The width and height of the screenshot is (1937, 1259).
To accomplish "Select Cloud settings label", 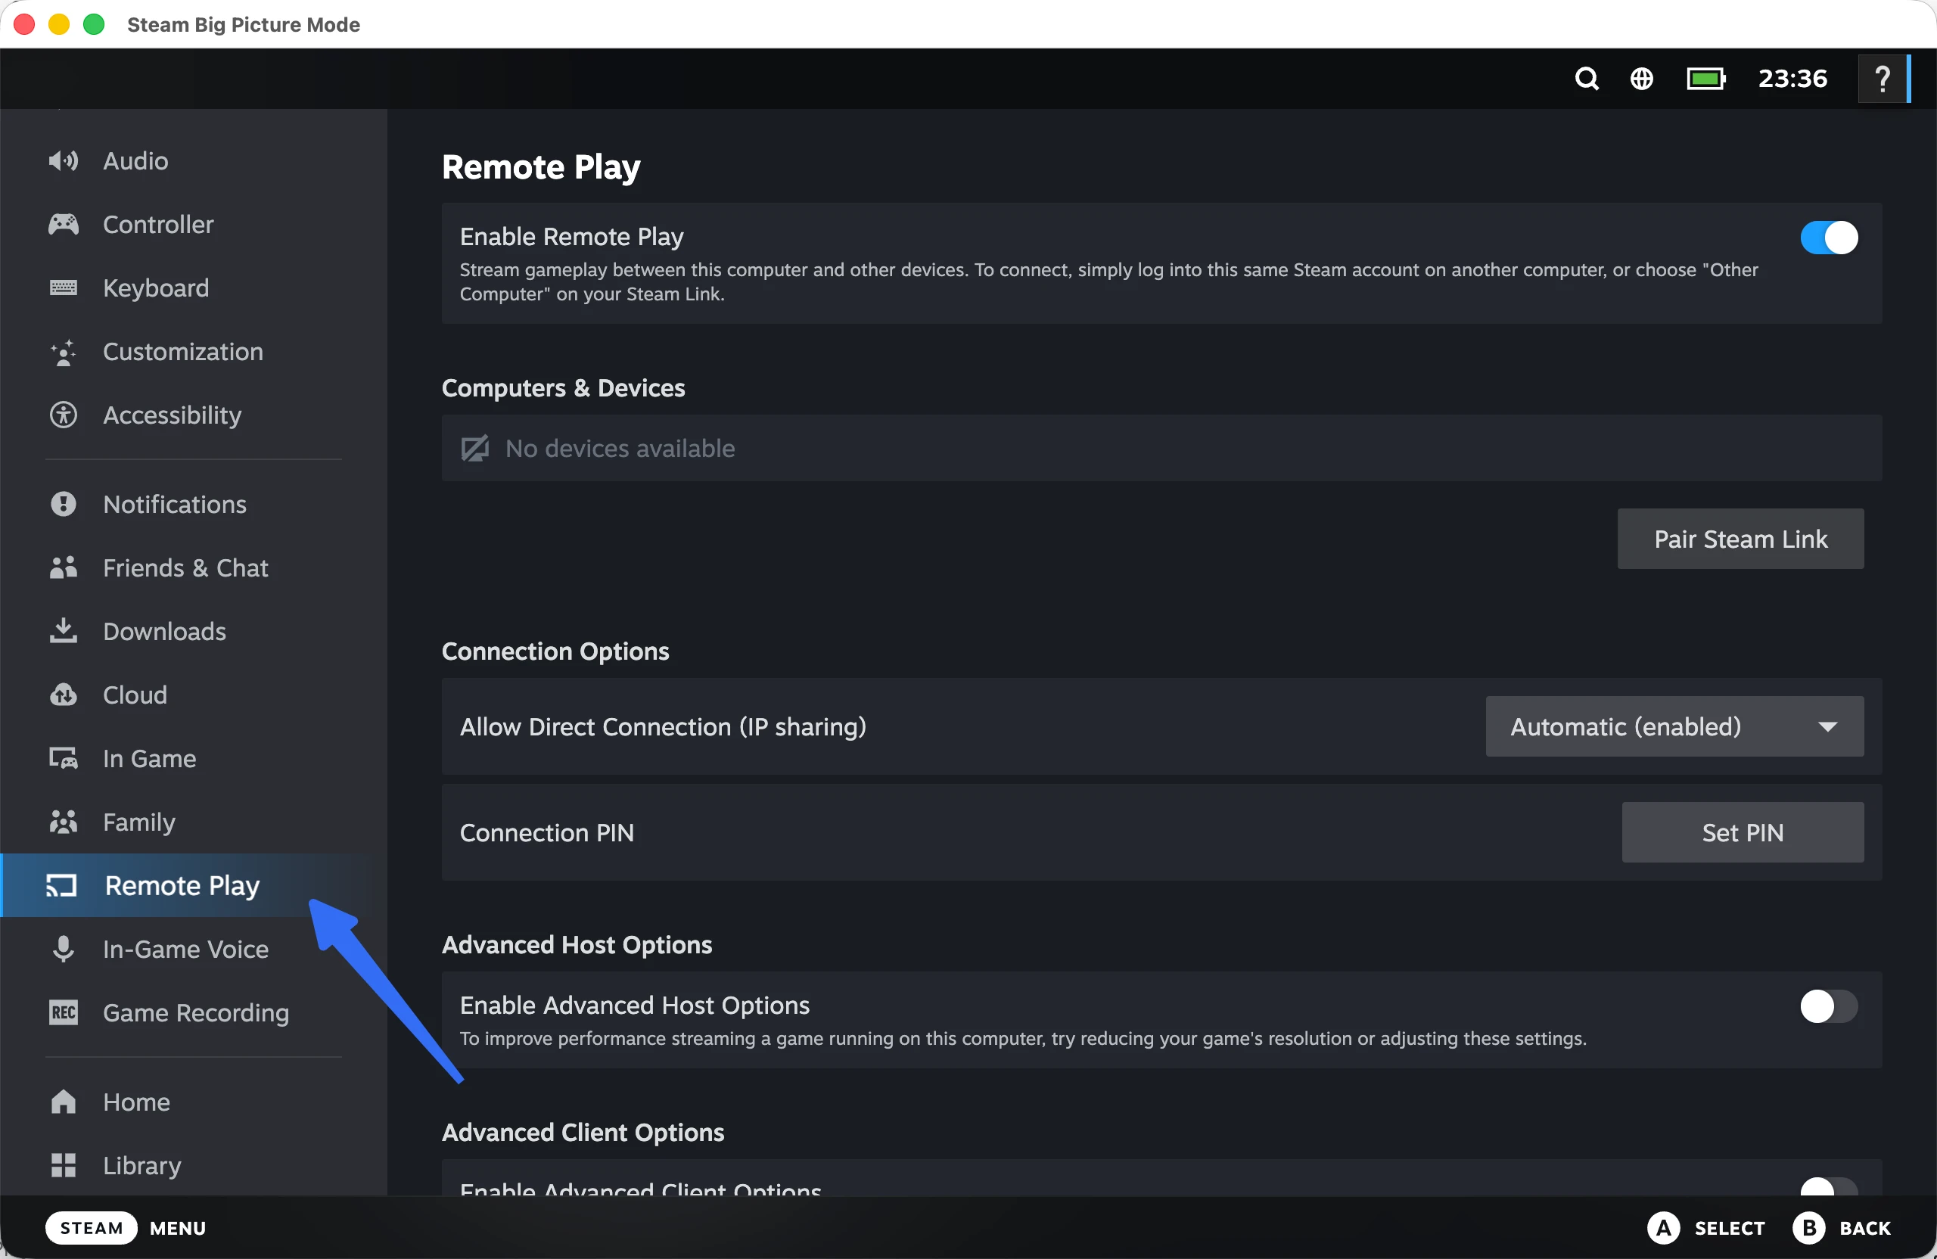I will tap(134, 695).
